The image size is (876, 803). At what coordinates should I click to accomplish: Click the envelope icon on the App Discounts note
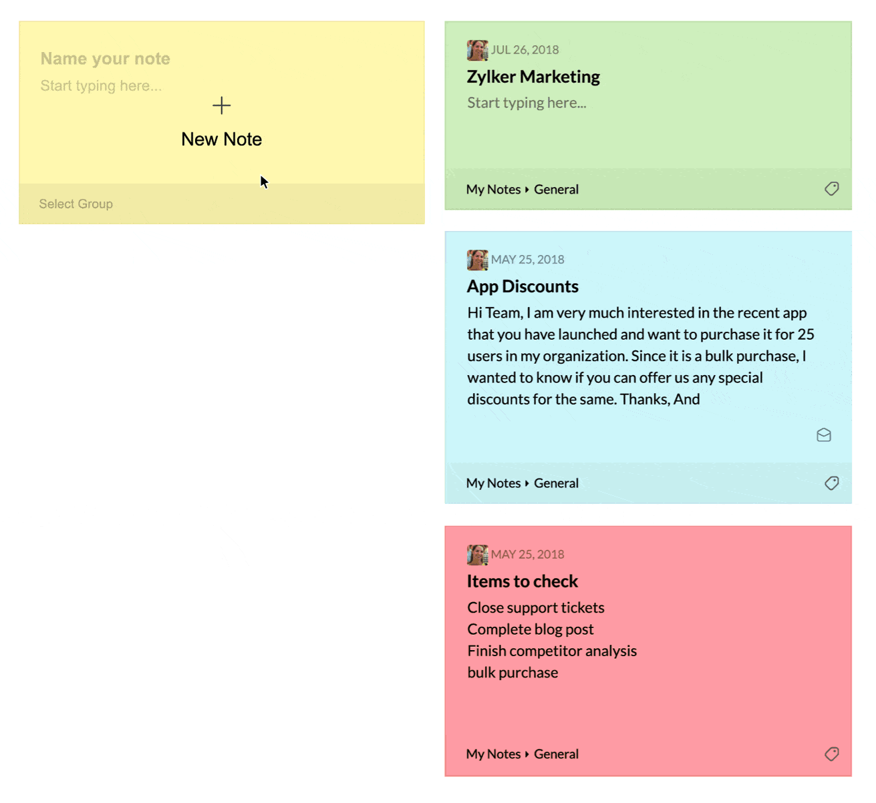(x=823, y=435)
